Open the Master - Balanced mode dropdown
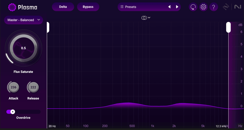244x130 pixels. pos(23,20)
